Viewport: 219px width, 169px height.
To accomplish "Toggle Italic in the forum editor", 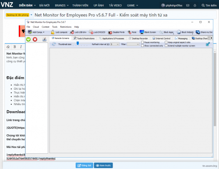I will [x=21, y=47].
